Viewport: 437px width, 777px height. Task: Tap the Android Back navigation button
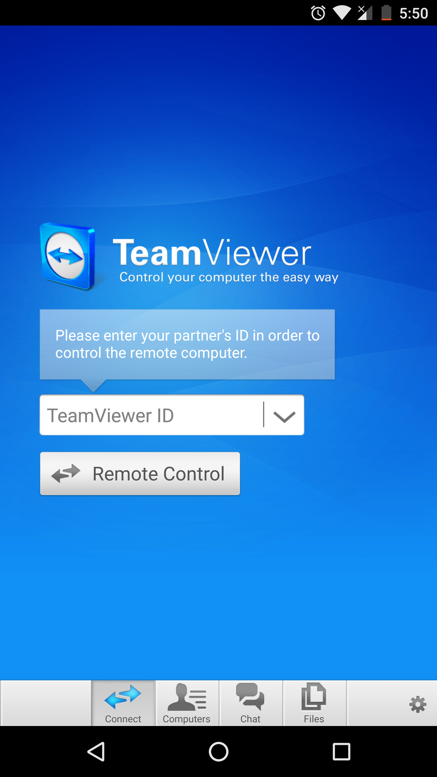(x=96, y=752)
